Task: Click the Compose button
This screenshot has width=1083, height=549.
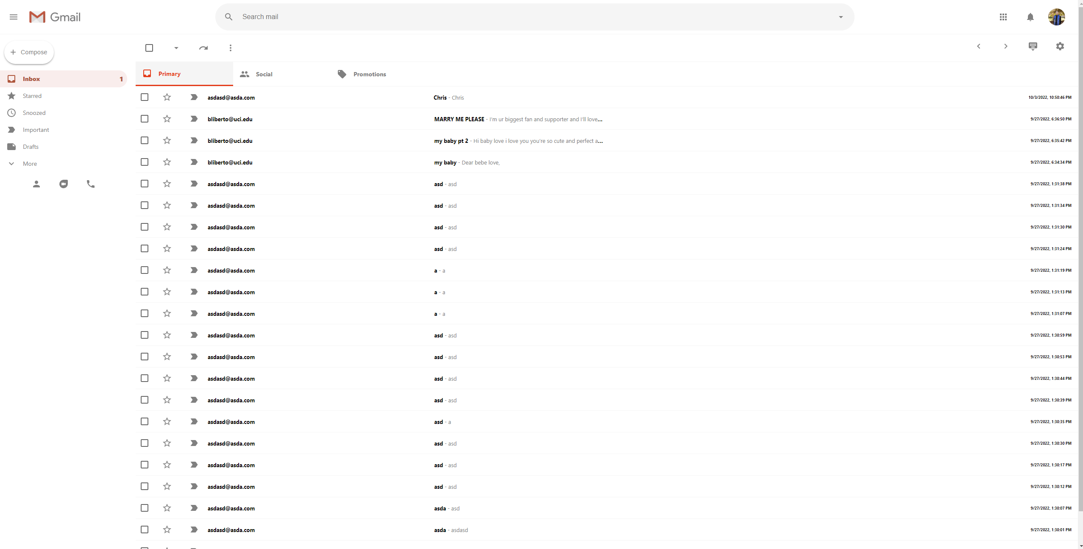Action: [x=29, y=52]
